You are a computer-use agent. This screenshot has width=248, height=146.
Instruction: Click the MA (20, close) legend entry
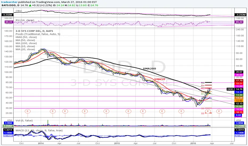point(25,49)
